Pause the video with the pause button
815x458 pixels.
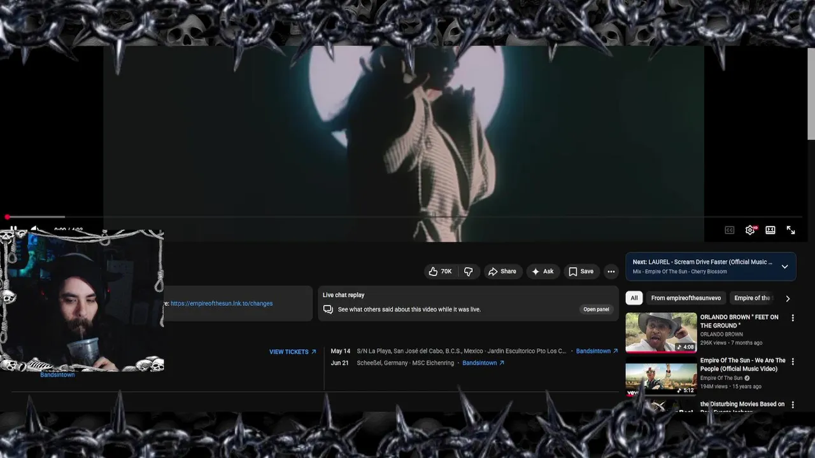13,228
